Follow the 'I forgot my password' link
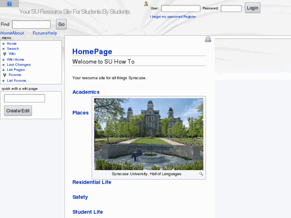291x218 pixels. tap(166, 17)
